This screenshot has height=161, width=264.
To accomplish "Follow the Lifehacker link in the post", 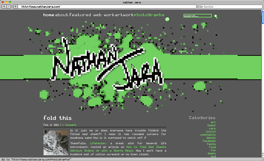I will pos(98,143).
